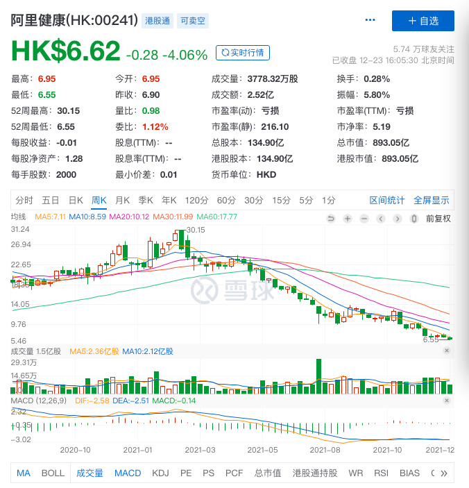
Task: Add stock to watchlist with 自选 button
Action: coord(423,21)
